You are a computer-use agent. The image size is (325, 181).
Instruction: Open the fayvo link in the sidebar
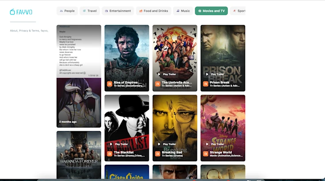(44, 30)
